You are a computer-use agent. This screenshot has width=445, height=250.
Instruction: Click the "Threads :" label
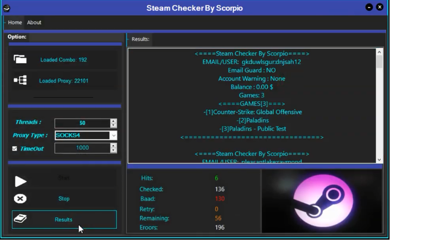[28, 122]
